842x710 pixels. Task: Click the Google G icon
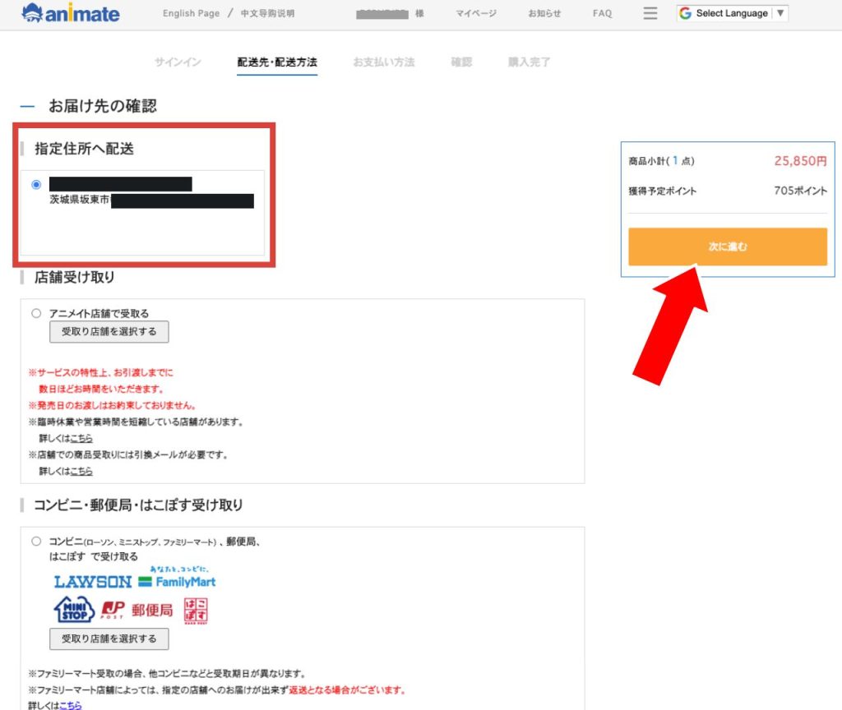click(685, 13)
